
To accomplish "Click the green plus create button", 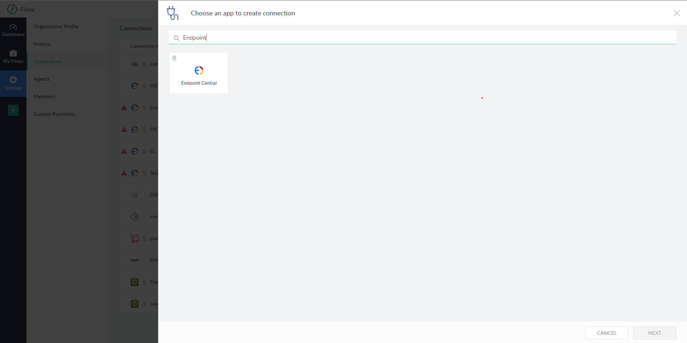I will [13, 110].
